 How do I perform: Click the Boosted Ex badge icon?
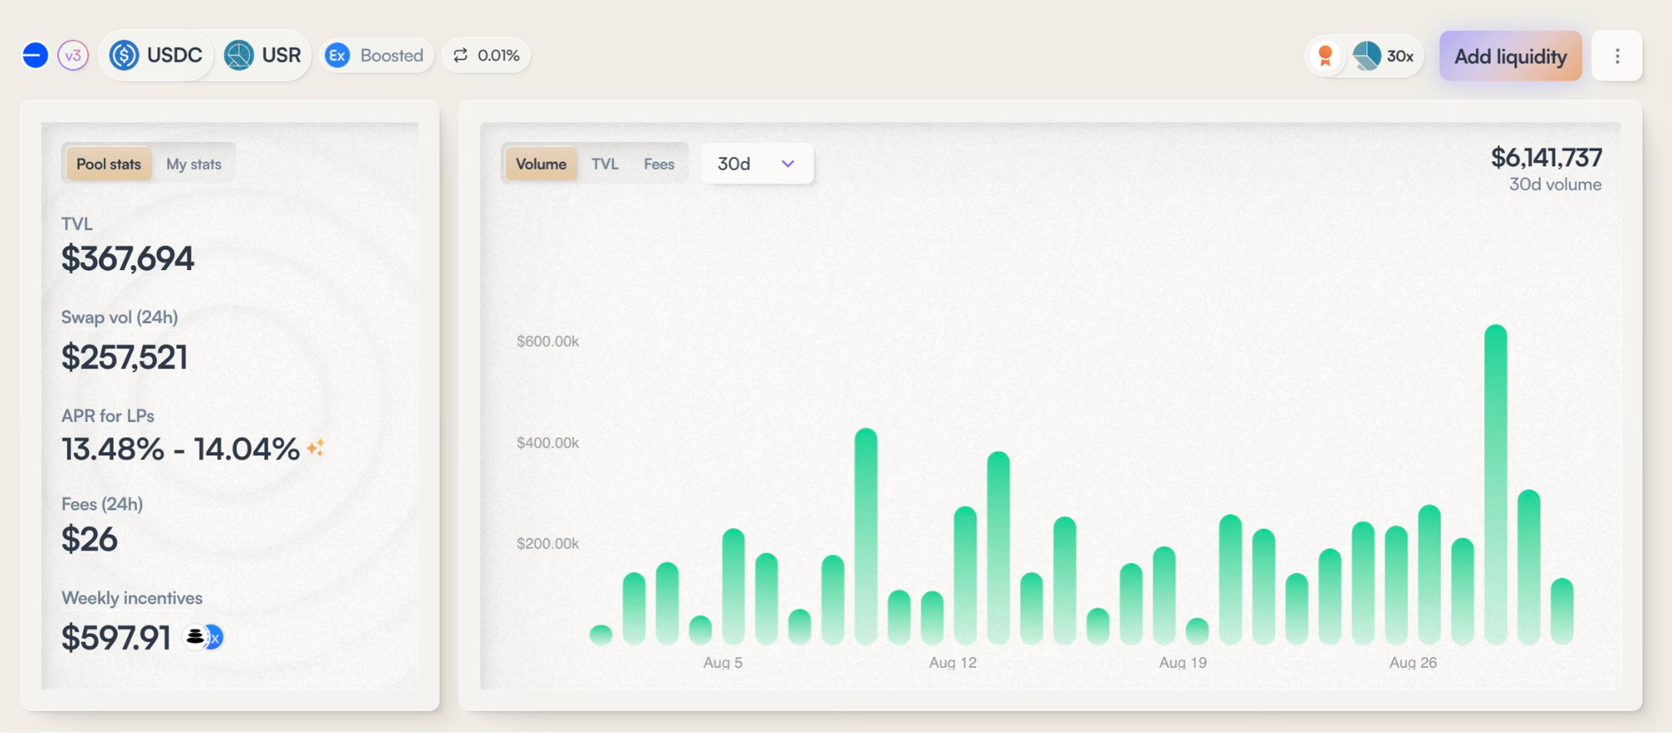pyautogui.click(x=338, y=56)
